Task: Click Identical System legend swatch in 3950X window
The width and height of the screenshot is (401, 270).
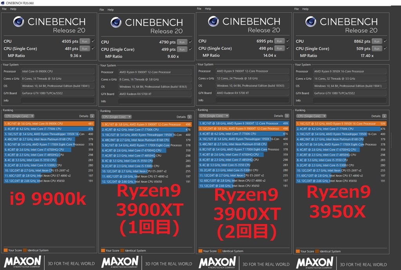Action: point(317,251)
